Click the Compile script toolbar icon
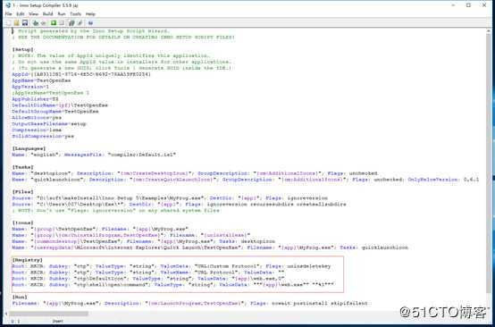The image size is (495, 327). [x=36, y=22]
